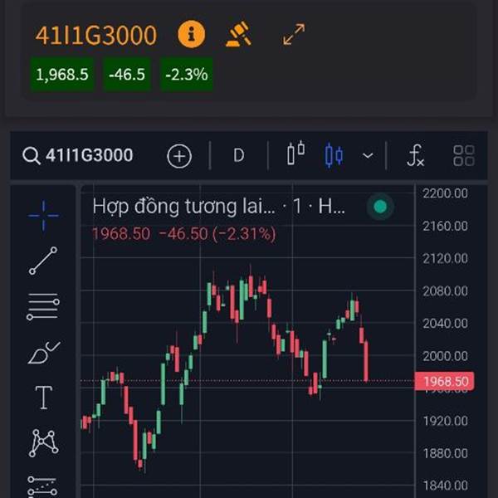Image resolution: width=498 pixels, height=498 pixels.
Task: Open the Fibonacci retracement lines tool
Action: 43,307
